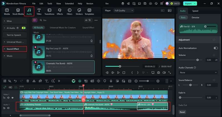The width and height of the screenshot is (222, 117).
Task: Open the Stock Media panel
Action: click(18, 12)
